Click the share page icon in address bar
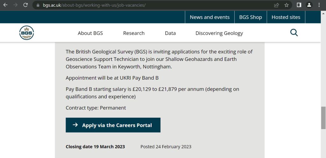Viewport: 326px width, 158px height. pyautogui.click(x=277, y=5)
